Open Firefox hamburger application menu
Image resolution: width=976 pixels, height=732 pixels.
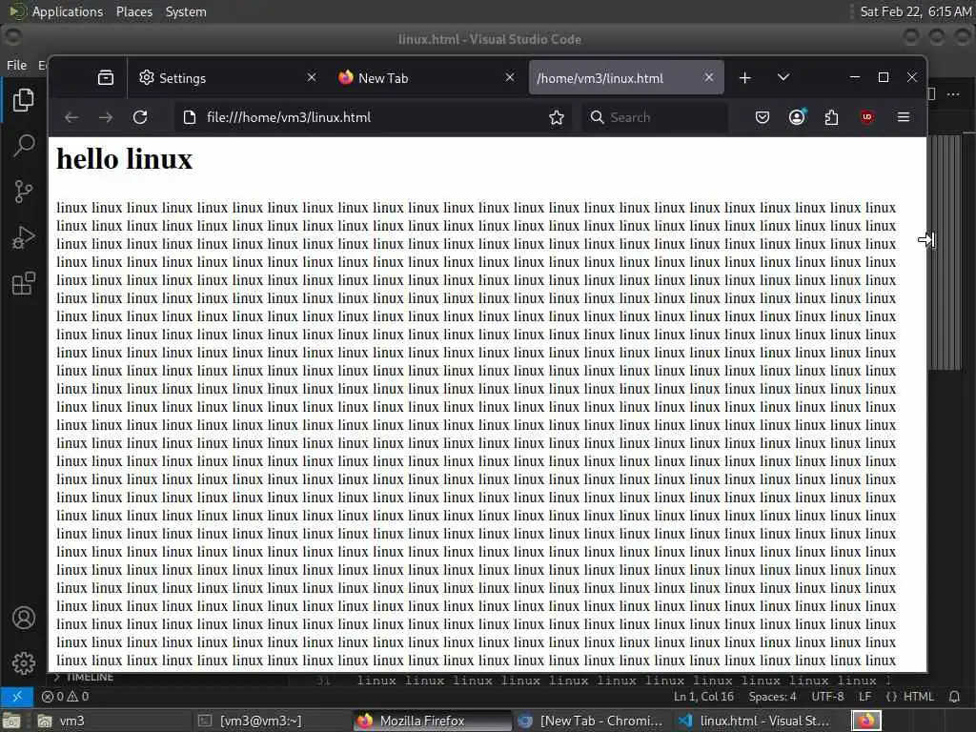904,117
